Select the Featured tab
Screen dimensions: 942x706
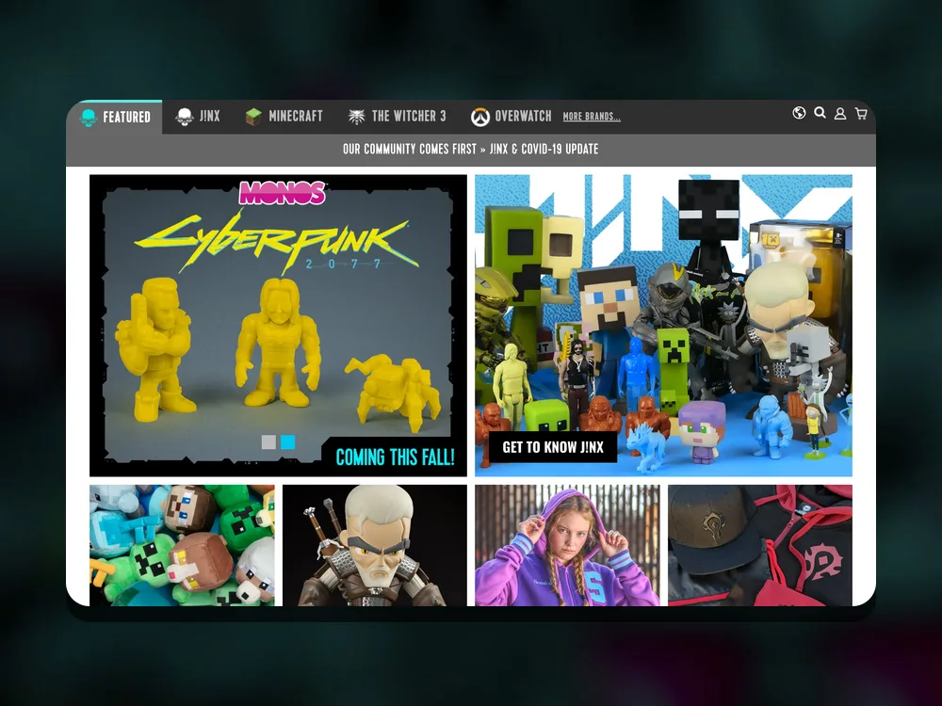(x=114, y=117)
